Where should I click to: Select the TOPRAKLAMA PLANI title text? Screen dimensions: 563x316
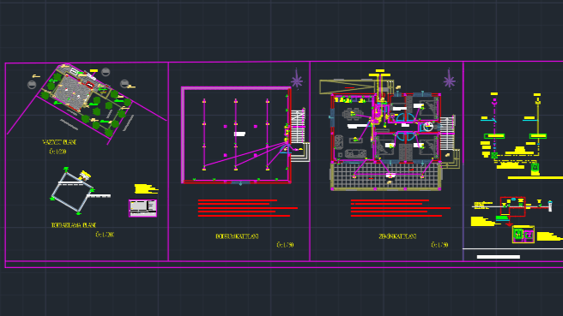pos(74,225)
